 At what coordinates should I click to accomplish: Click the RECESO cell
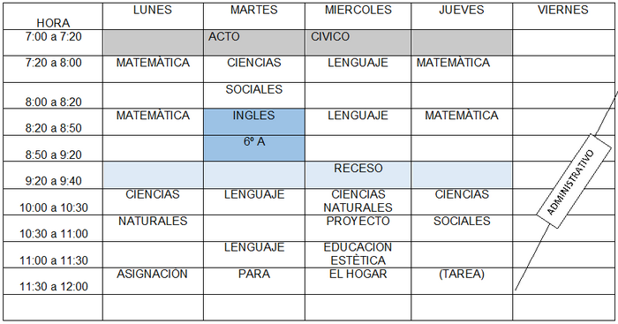(358, 175)
